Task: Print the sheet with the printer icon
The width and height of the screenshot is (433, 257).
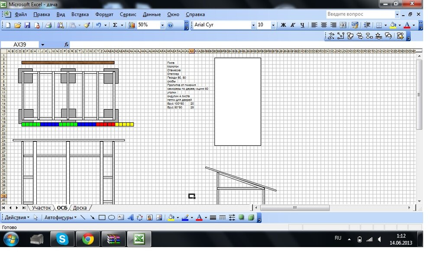Action: click(48, 25)
